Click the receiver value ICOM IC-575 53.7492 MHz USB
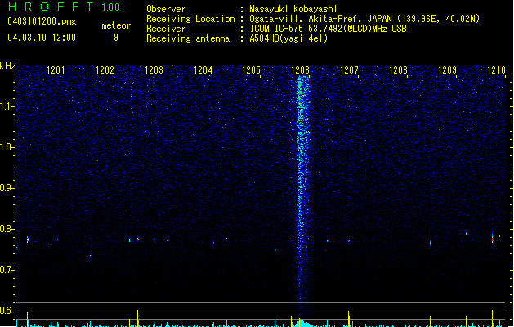The width and height of the screenshot is (514, 327). 328,29
